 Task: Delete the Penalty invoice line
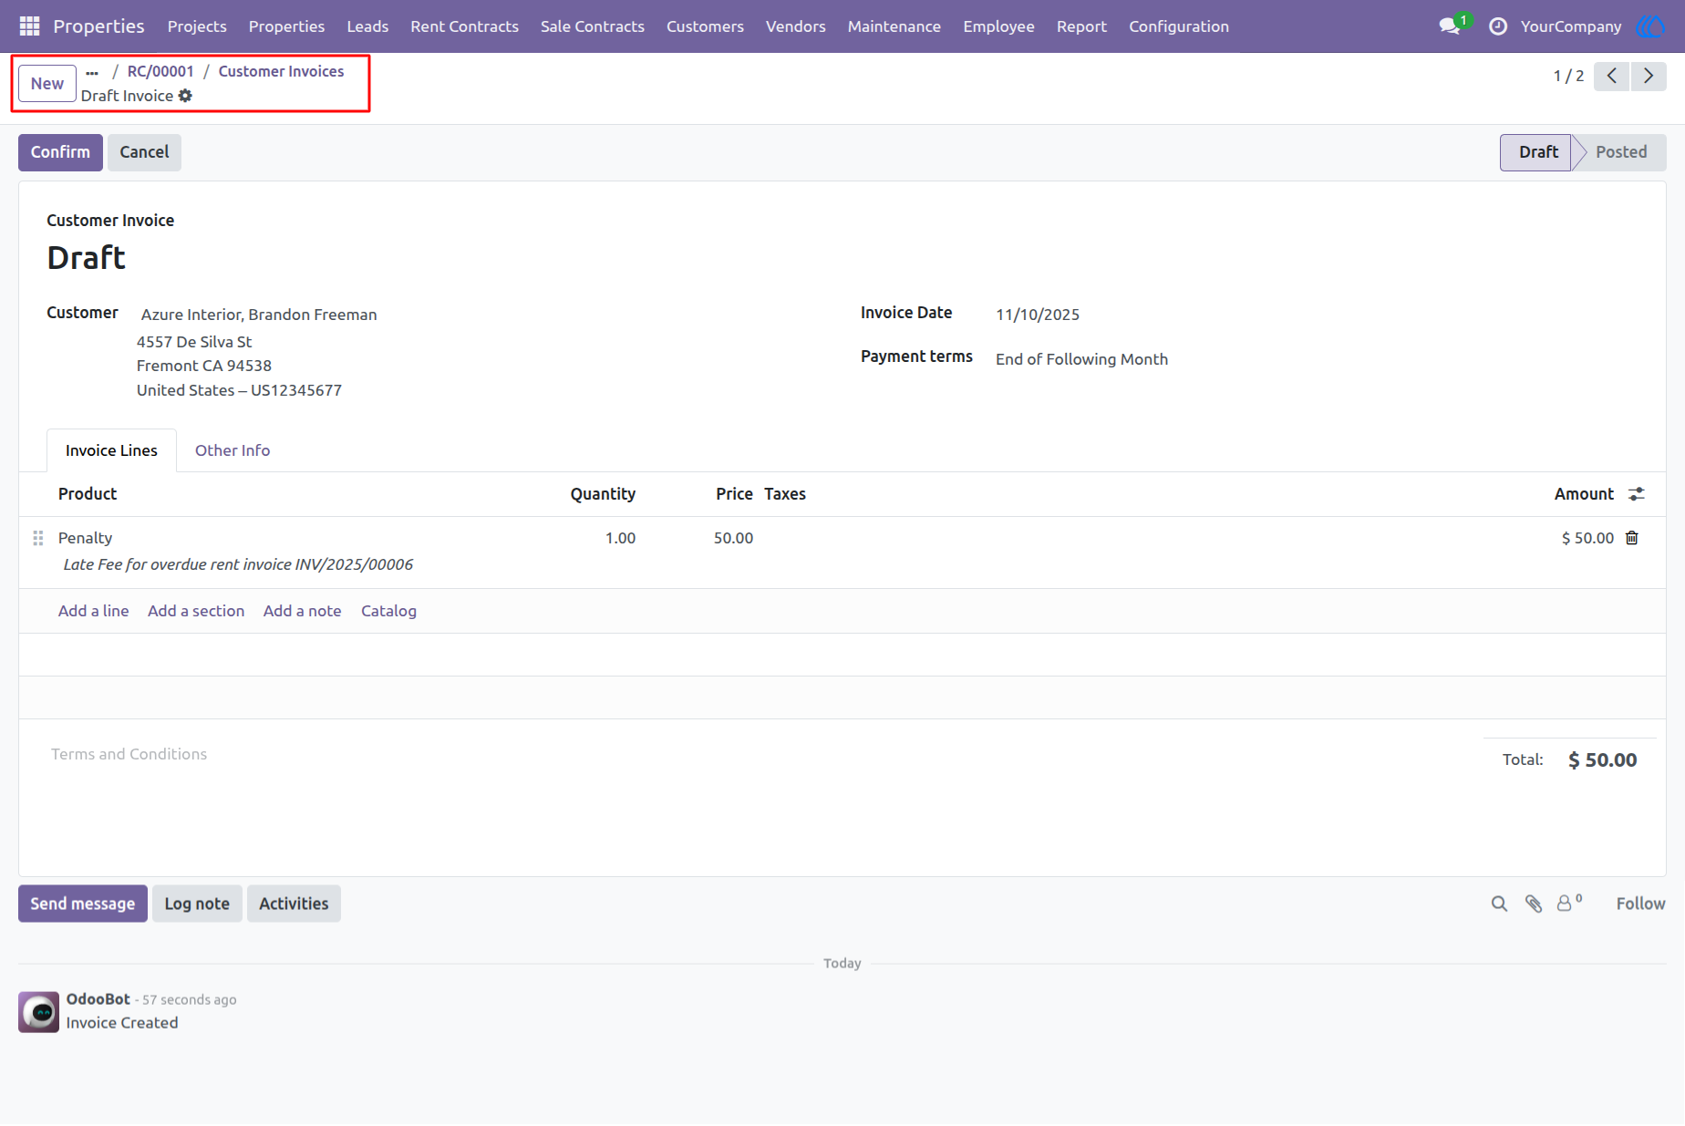tap(1632, 538)
